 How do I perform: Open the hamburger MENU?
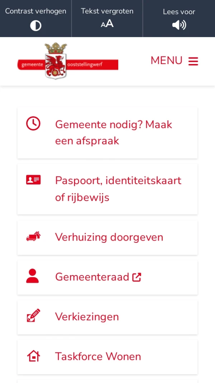point(193,61)
